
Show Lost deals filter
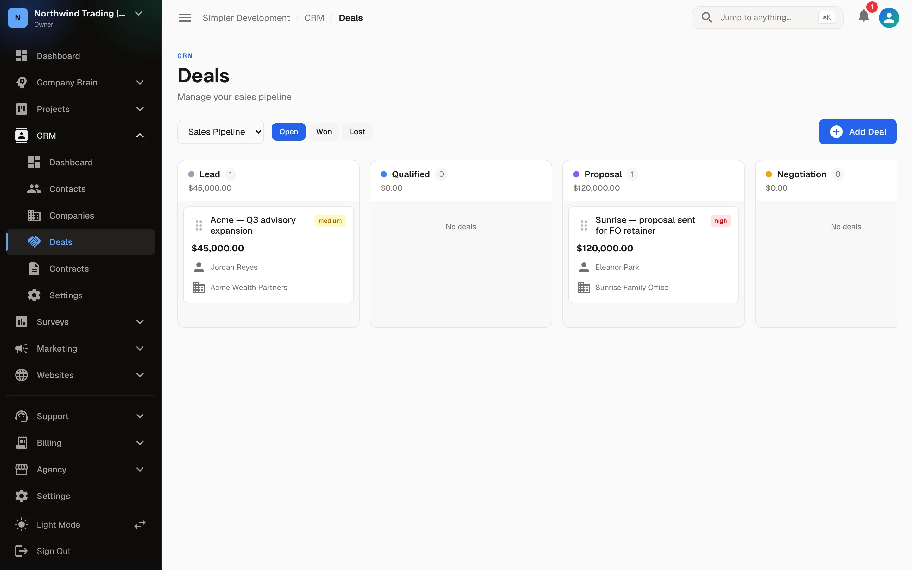coord(357,131)
